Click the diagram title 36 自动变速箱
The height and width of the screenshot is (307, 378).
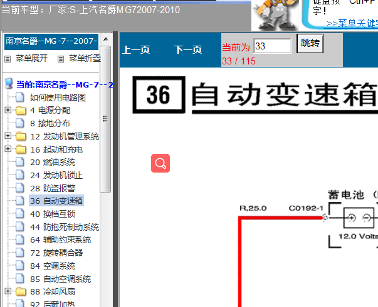255,95
